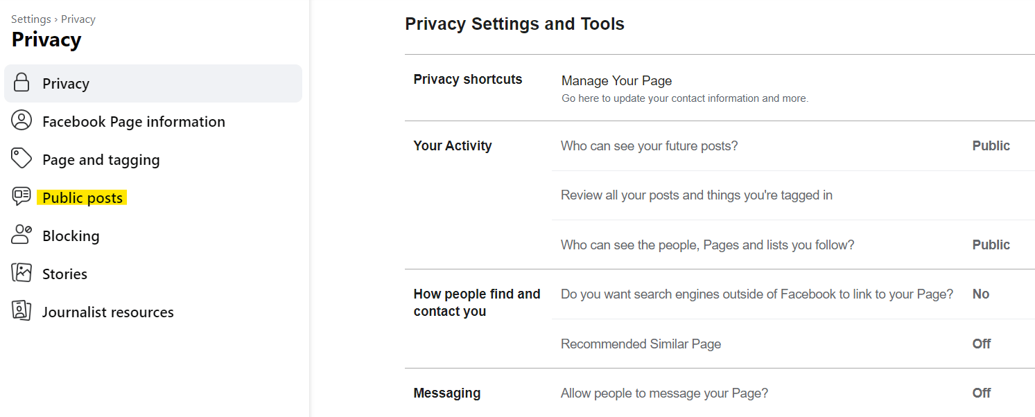The image size is (1035, 417).
Task: Click the Settings breadcrumb link
Action: (x=31, y=19)
